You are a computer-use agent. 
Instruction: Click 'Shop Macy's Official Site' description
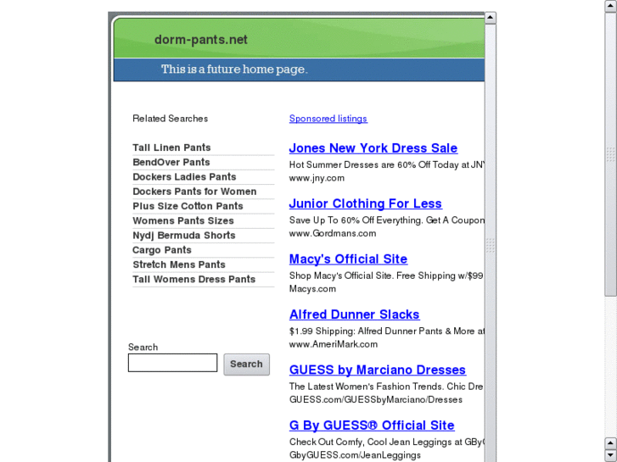pos(386,276)
